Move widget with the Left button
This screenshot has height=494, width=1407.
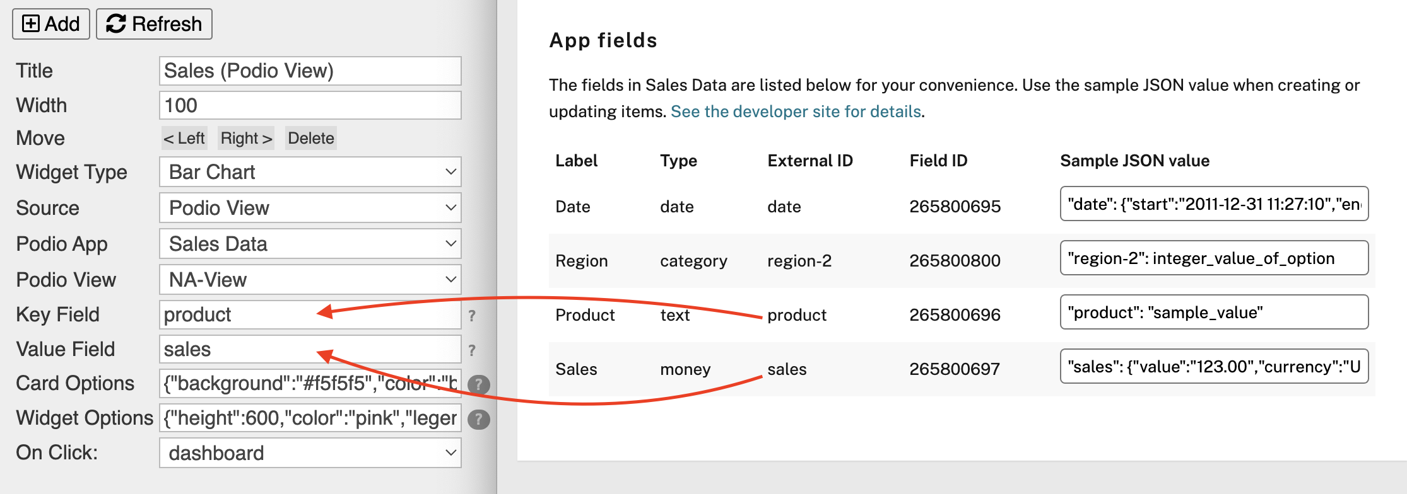tap(184, 138)
